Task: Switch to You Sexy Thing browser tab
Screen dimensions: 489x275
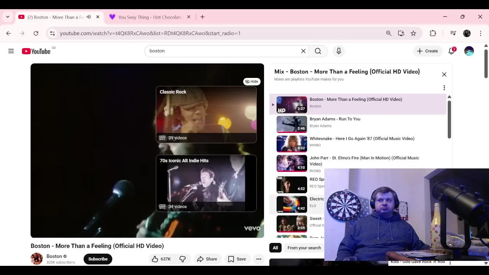Action: point(150,17)
